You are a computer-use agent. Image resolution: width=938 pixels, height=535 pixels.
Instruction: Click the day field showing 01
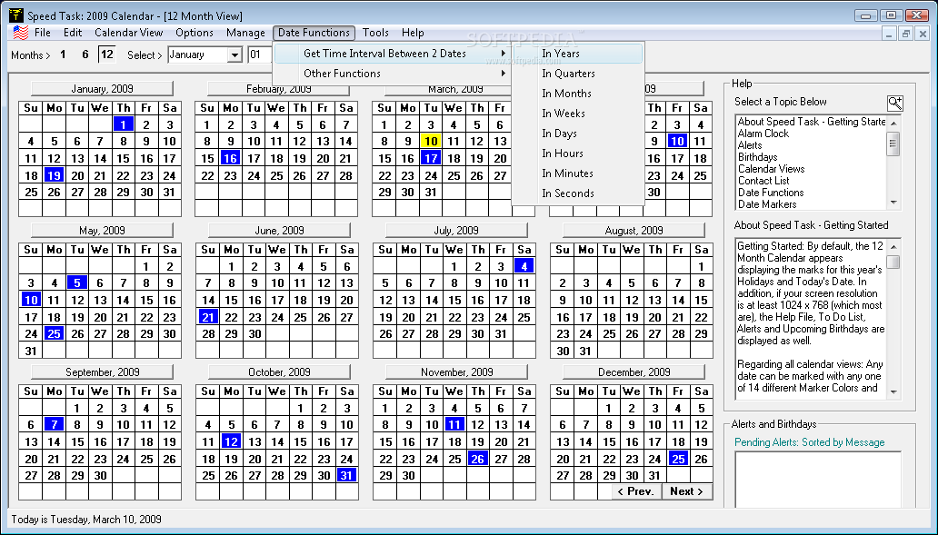click(x=260, y=55)
